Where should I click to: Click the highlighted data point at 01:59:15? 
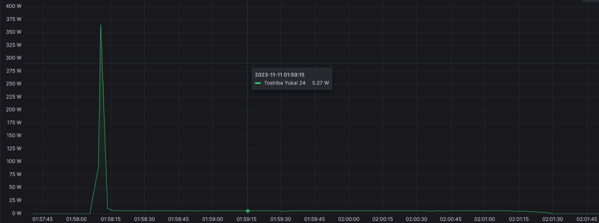pyautogui.click(x=247, y=211)
